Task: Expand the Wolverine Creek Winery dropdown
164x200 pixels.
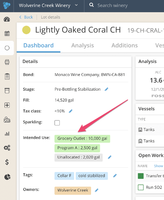Action: [x=76, y=5]
